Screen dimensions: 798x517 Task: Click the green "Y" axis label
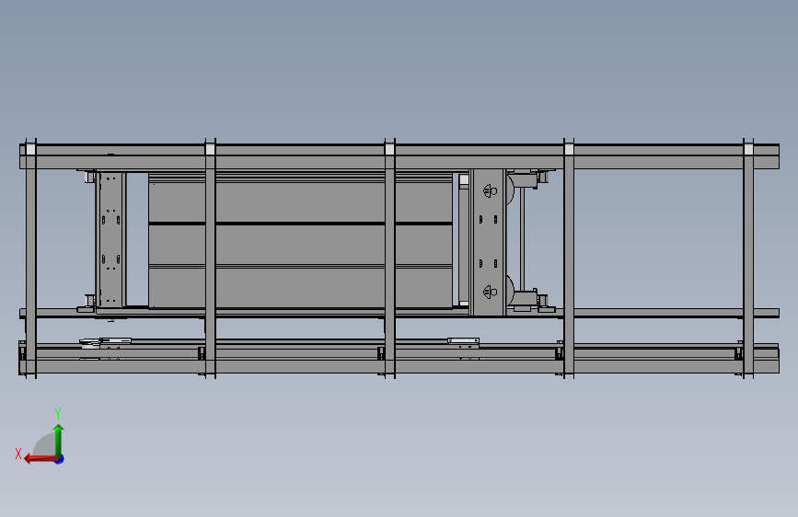pos(58,413)
